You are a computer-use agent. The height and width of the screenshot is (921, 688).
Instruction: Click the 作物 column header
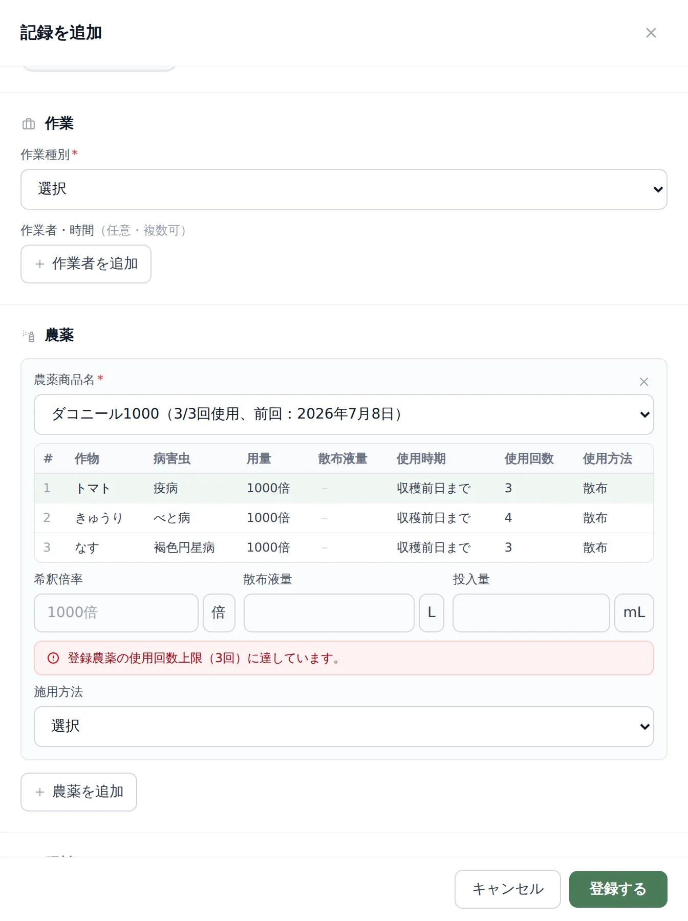(87, 459)
